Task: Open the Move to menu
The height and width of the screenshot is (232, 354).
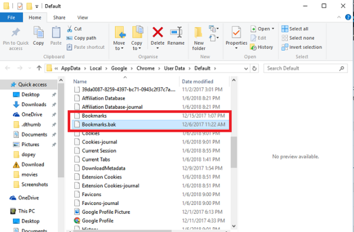Action: tap(119, 38)
